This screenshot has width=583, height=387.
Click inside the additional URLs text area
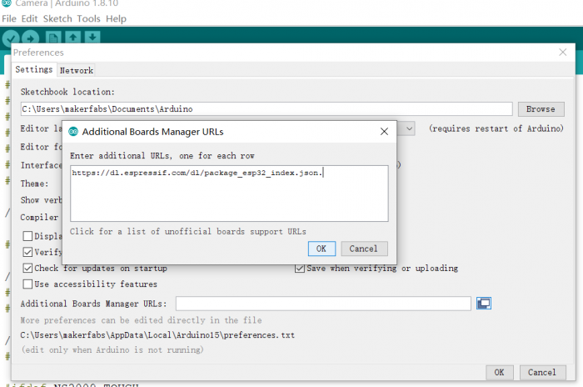coord(229,193)
